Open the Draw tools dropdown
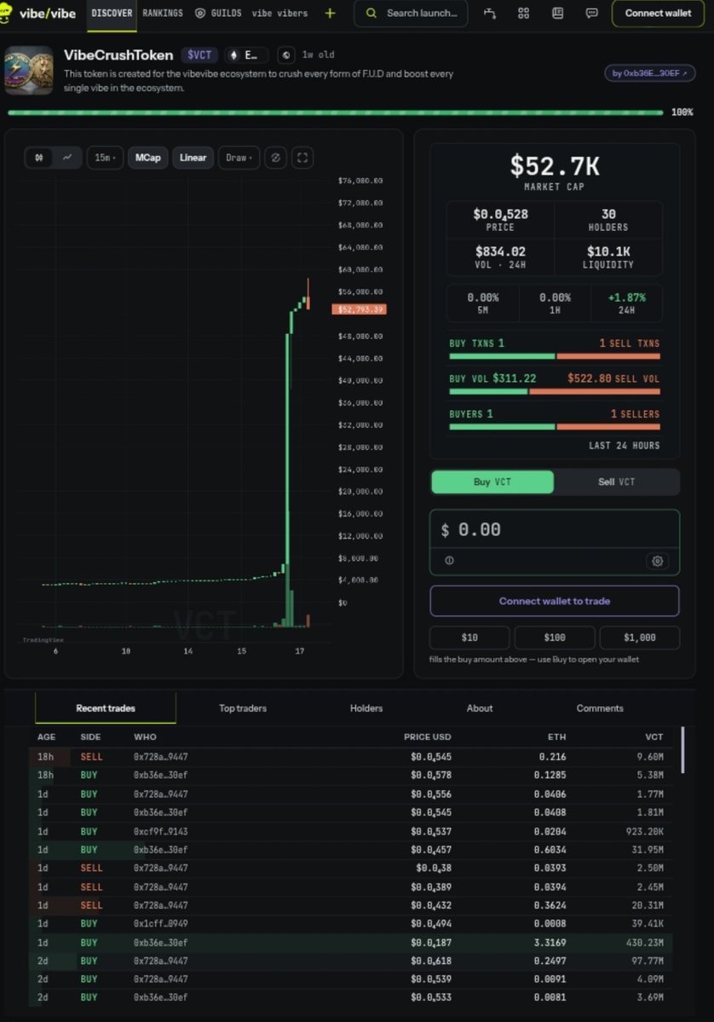Viewport: 714px width, 1022px height. click(239, 158)
